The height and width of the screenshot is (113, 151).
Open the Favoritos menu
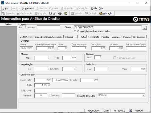[15, 8]
